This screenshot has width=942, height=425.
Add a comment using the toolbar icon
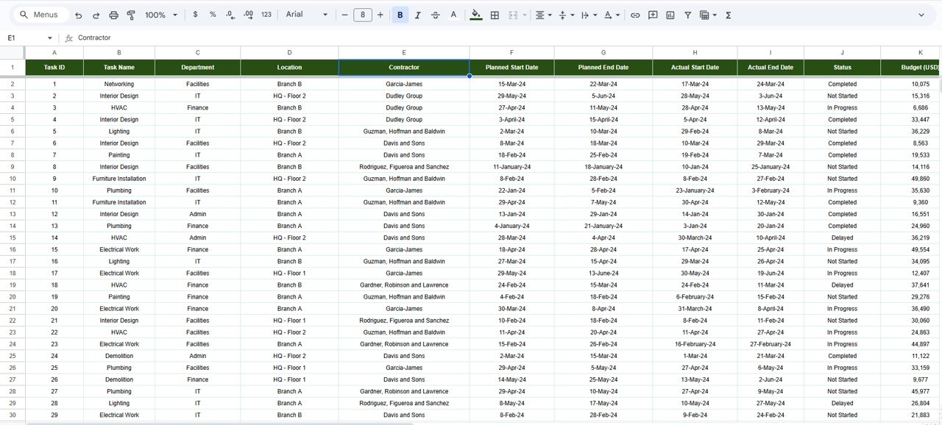click(653, 15)
